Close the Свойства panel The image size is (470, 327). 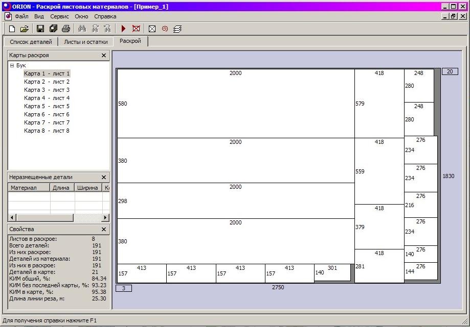pyautogui.click(x=104, y=230)
